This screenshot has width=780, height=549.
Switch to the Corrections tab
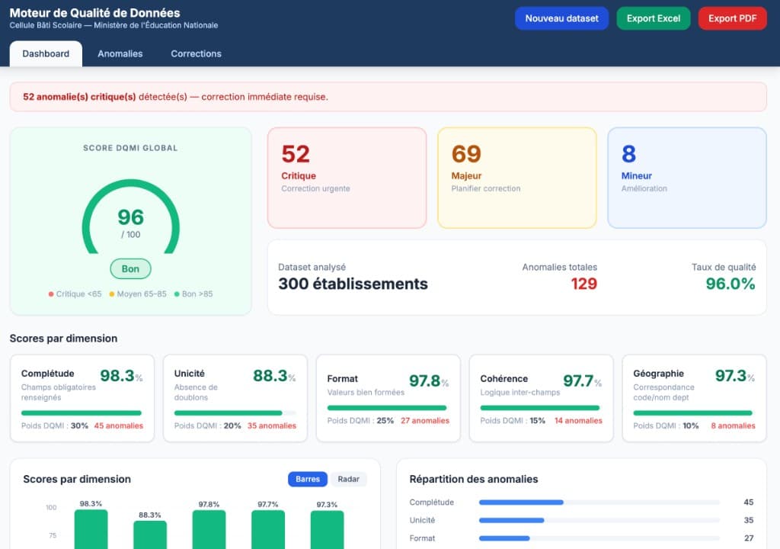point(196,53)
